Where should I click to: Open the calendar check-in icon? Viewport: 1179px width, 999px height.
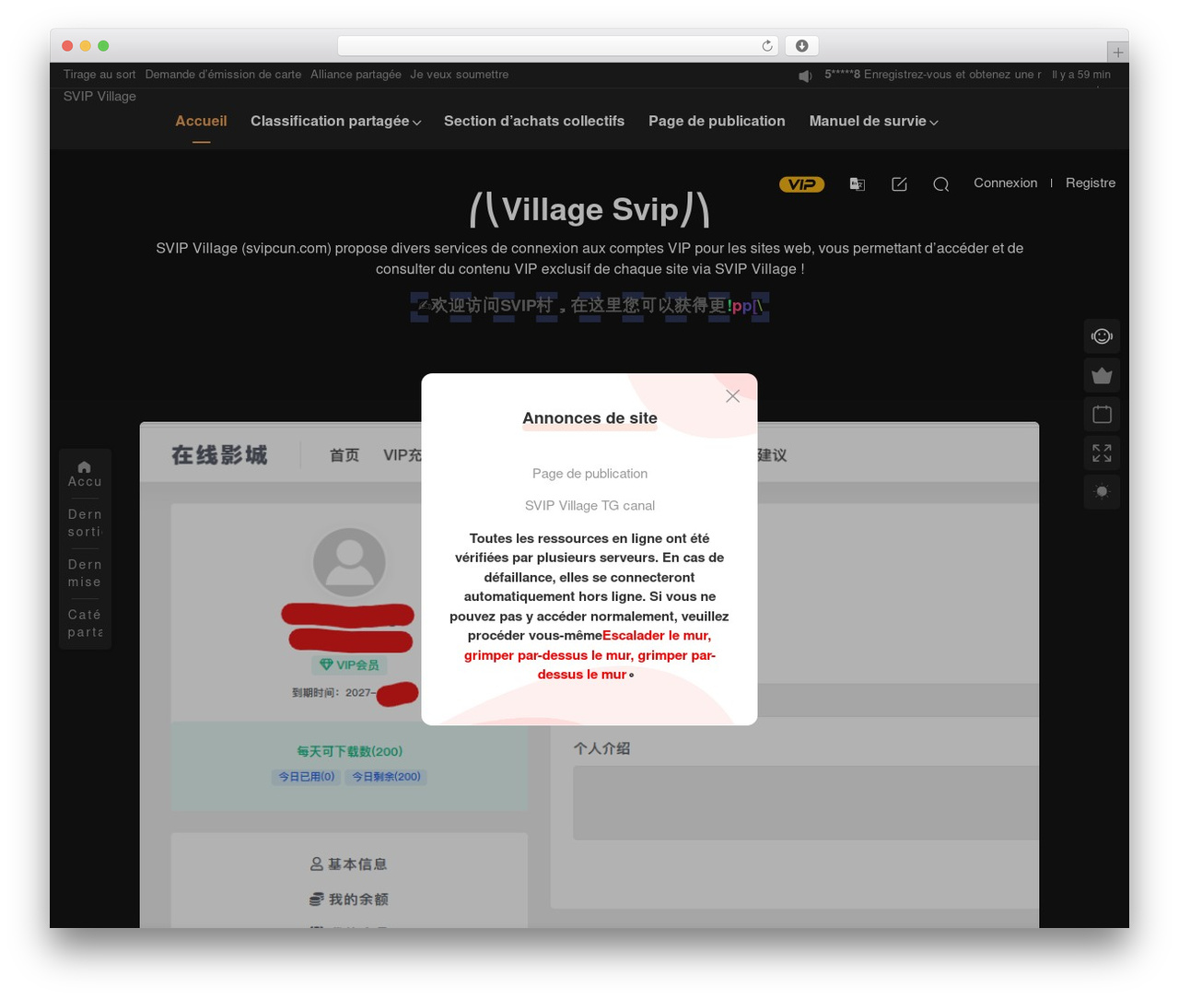tap(1102, 414)
